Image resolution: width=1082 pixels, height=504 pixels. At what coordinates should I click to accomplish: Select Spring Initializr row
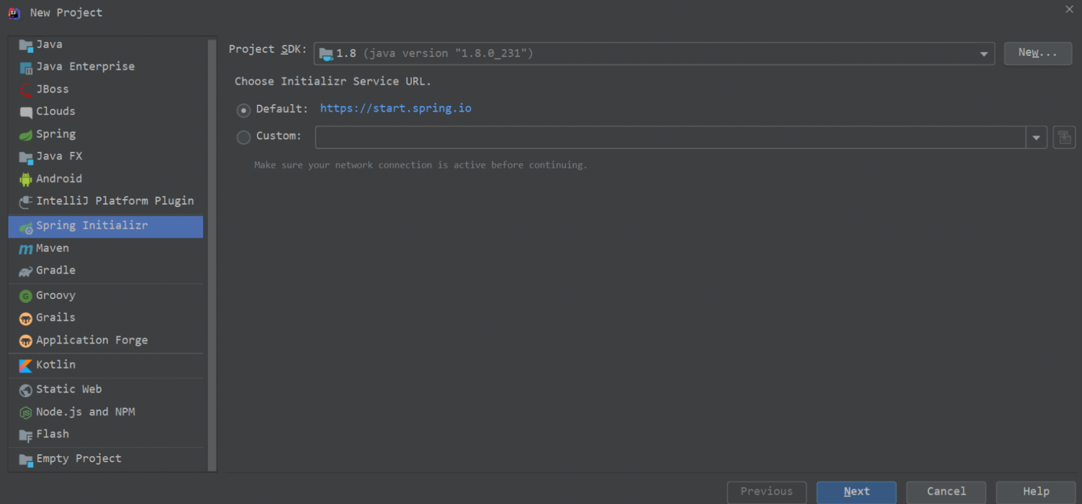(106, 227)
